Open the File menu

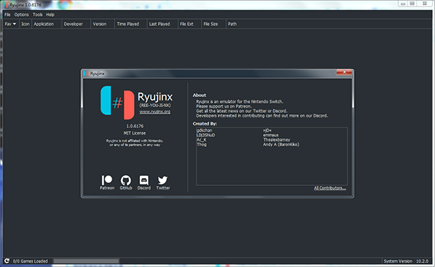[x=7, y=14]
